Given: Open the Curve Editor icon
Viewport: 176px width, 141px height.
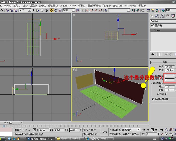Looking at the screenshot, I should pyautogui.click(x=148, y=10).
